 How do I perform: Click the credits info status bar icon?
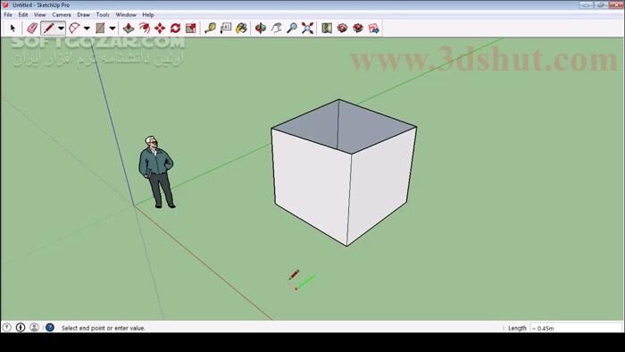click(x=21, y=327)
